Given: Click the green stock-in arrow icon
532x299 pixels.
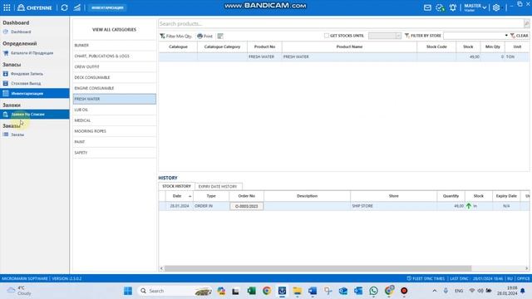Looking at the screenshot, I should point(469,206).
